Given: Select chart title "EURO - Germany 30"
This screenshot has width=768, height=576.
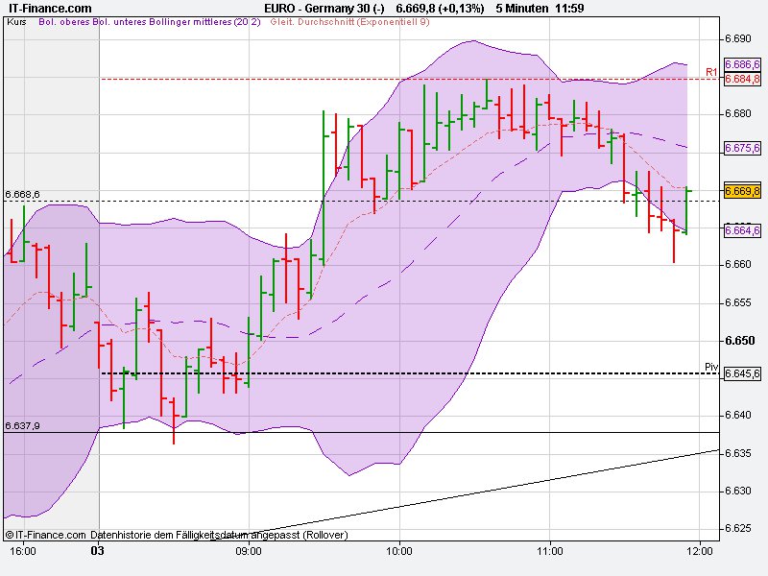Looking at the screenshot, I should coord(320,8).
